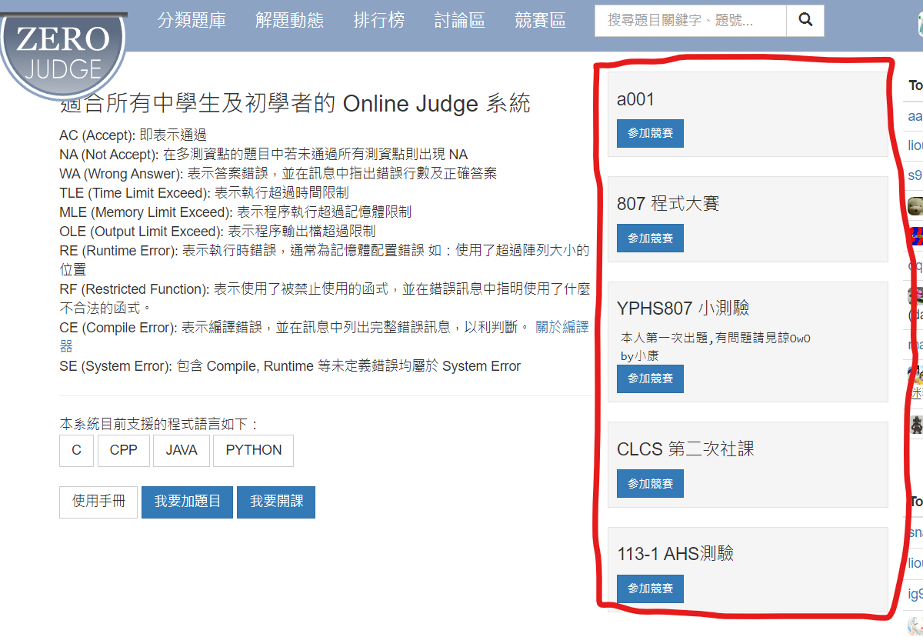Go to the 排行榜 page
The height and width of the screenshot is (637, 923).
[x=378, y=21]
